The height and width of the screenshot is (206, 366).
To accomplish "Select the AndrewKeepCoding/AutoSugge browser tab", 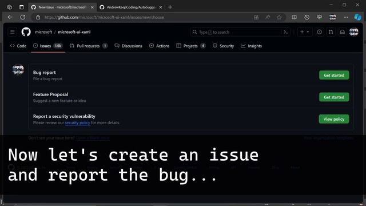I will [131, 7].
